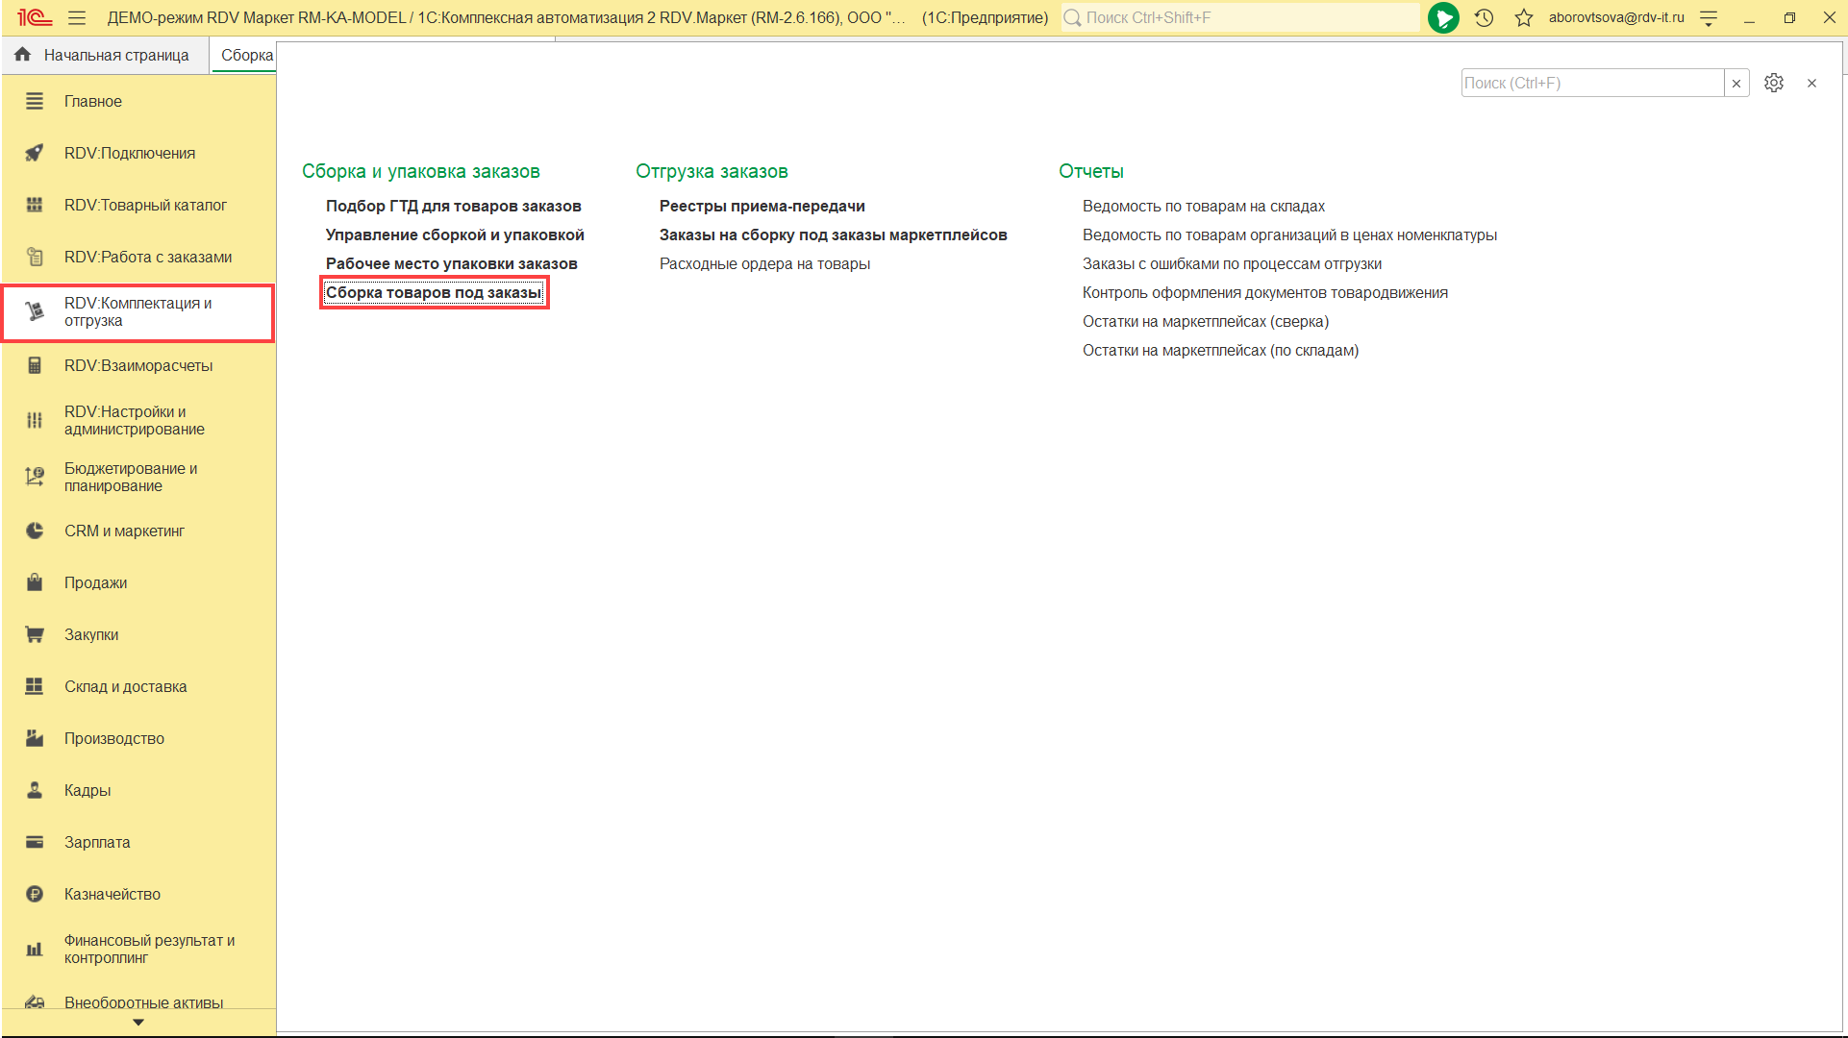Click the green play notification icon
The width and height of the screenshot is (1848, 1038).
(1442, 17)
